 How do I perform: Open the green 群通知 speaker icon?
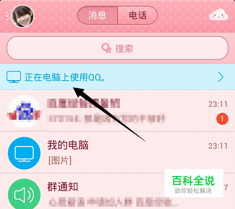point(24,194)
